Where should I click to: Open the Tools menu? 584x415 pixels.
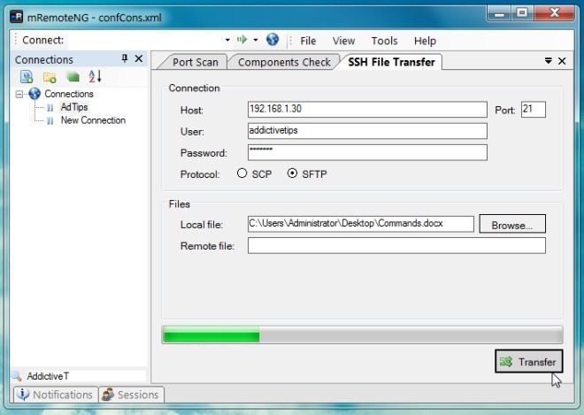pyautogui.click(x=384, y=41)
